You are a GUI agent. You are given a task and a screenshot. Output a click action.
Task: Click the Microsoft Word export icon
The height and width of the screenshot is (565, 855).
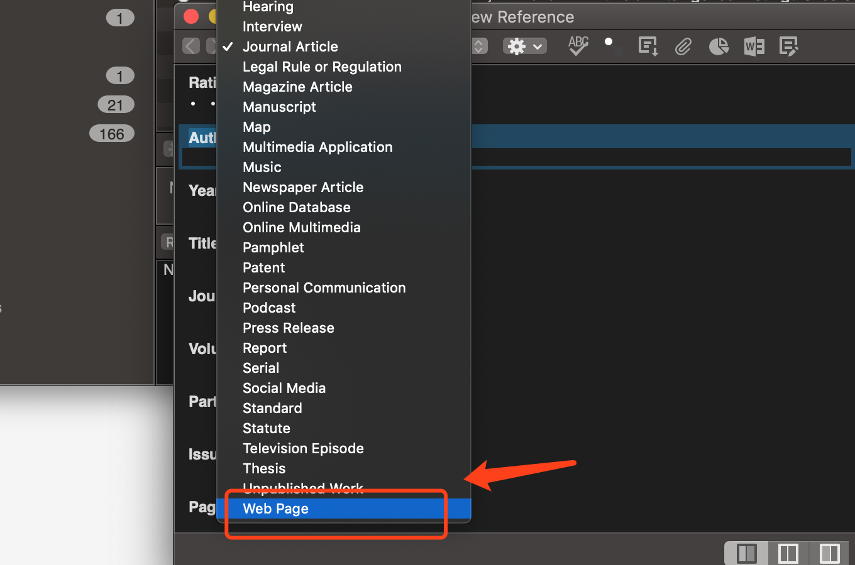(754, 46)
